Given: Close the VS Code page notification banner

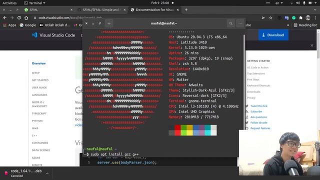Looking at the screenshot, I should click(311, 45).
